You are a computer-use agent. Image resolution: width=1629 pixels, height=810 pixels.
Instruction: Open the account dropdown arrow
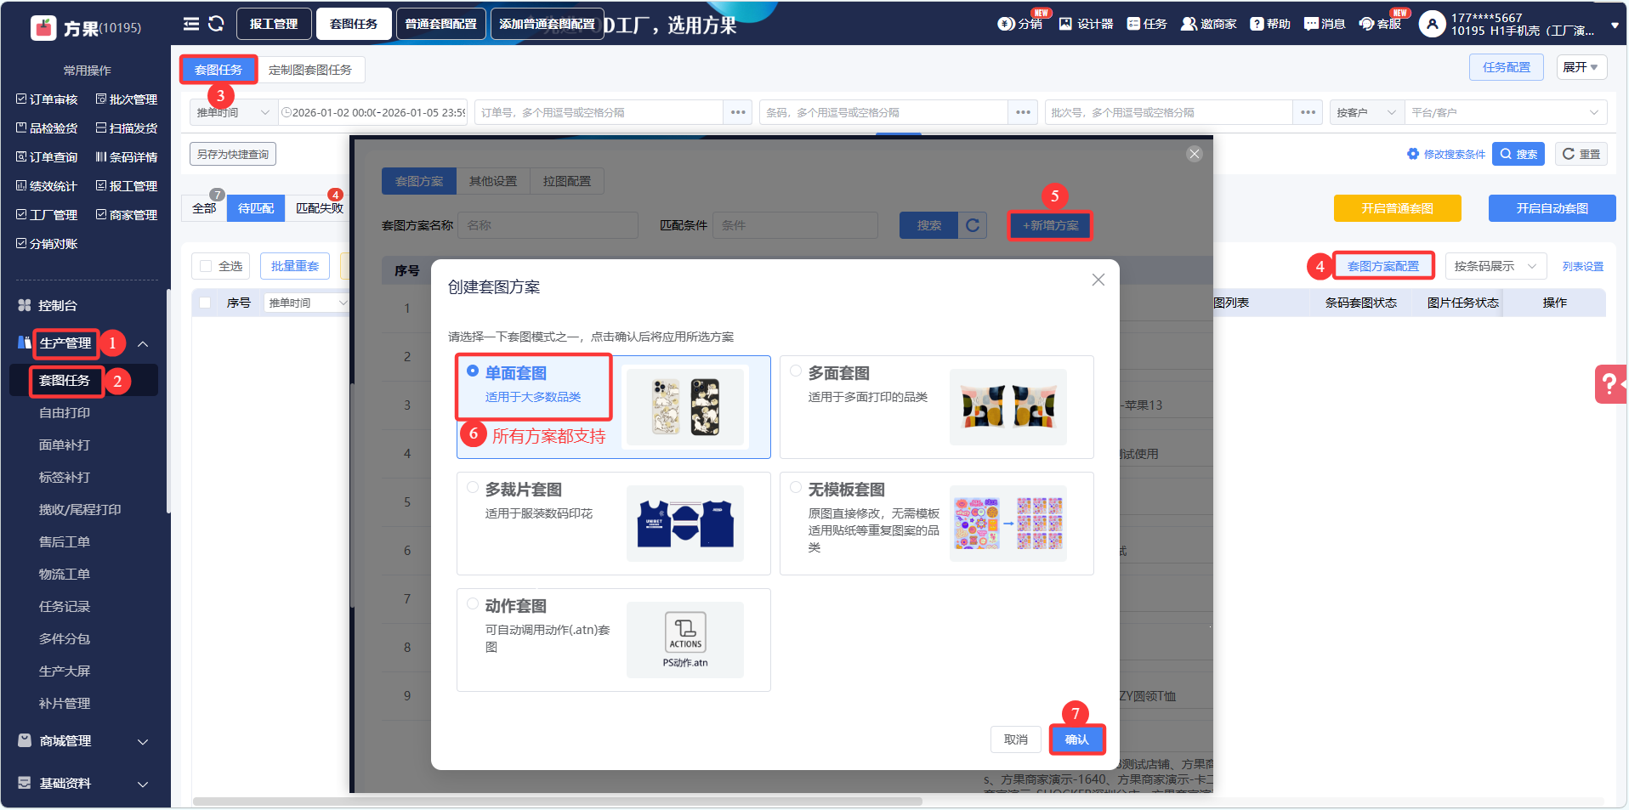[x=1615, y=25]
